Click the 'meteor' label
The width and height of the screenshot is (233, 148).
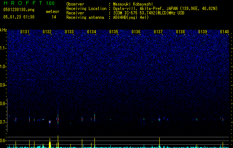53,11
